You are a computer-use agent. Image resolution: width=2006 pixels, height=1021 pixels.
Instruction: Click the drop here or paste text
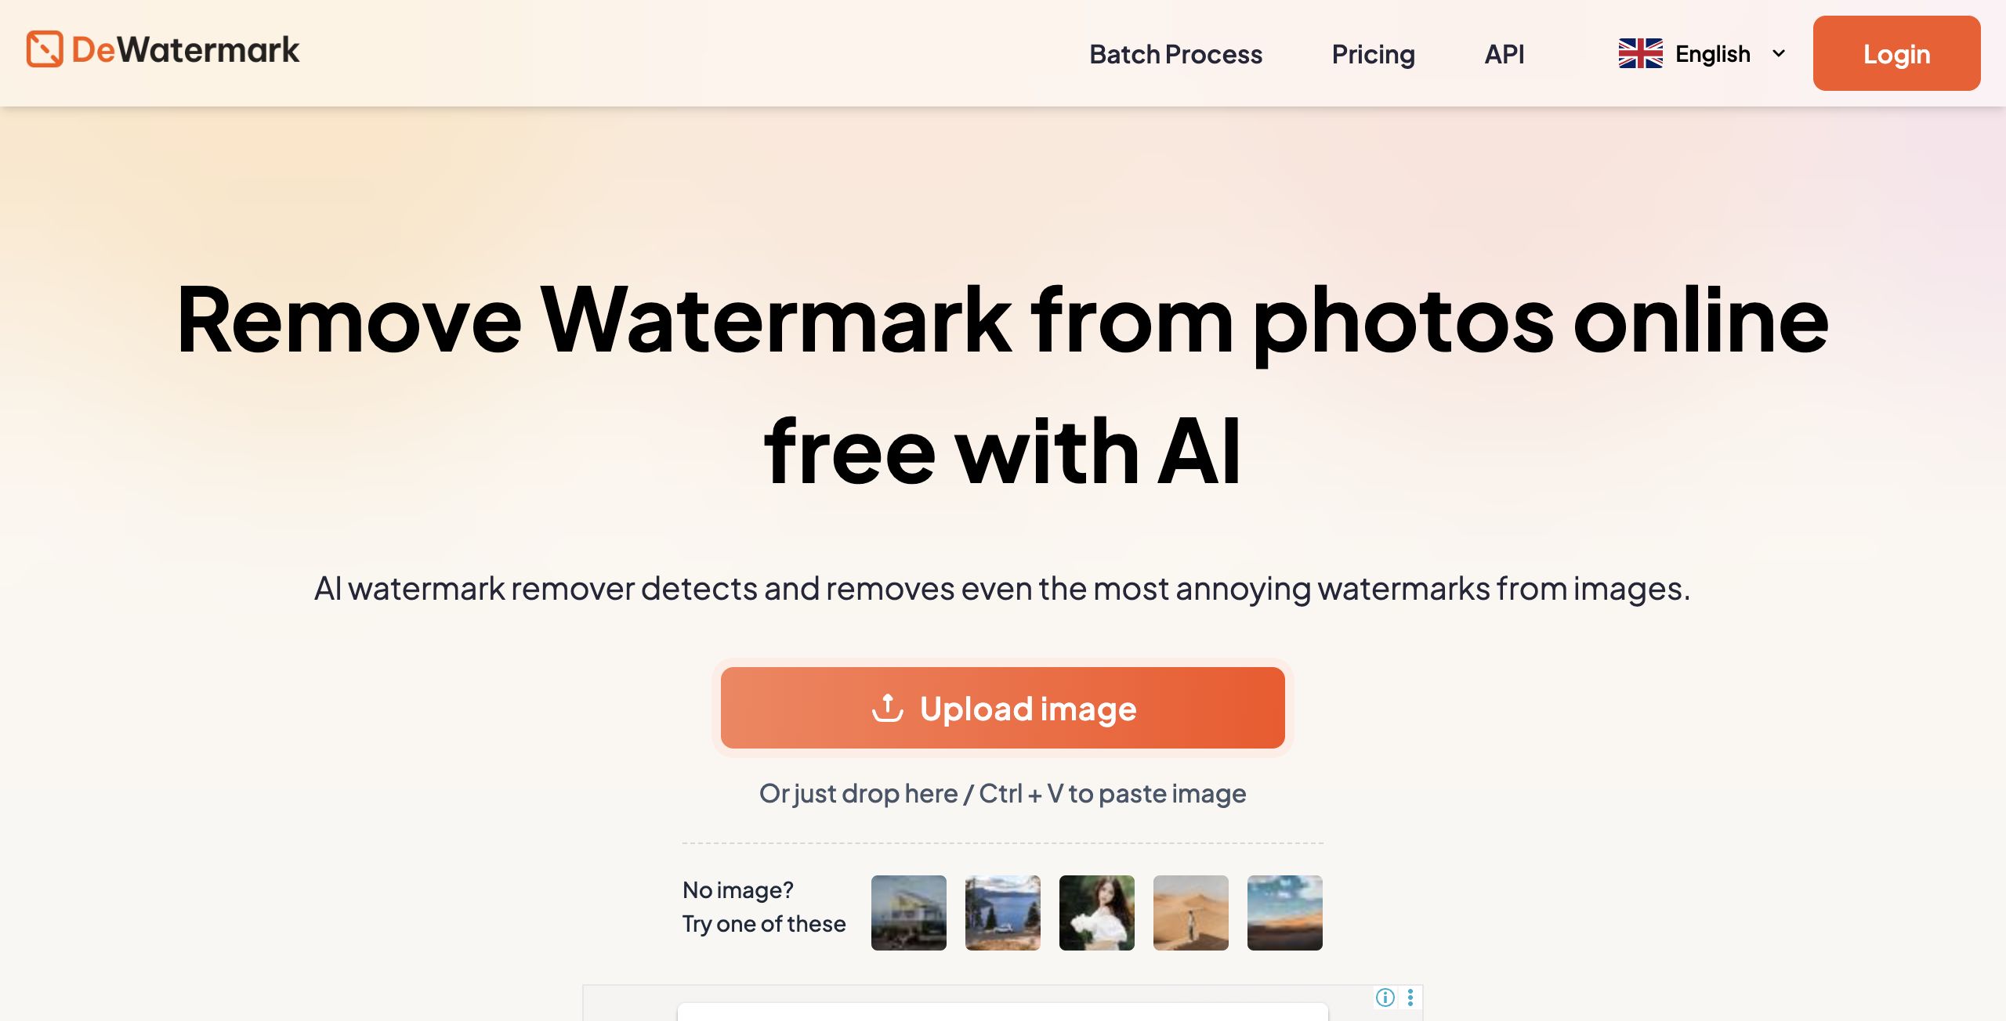tap(1002, 794)
